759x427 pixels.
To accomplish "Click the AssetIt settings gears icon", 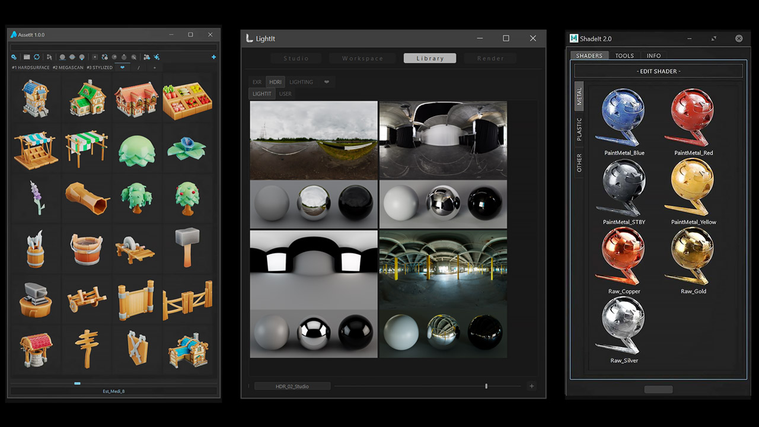I will pos(14,57).
